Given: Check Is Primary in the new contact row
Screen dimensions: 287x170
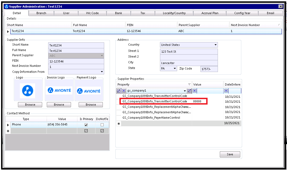Looking at the screenshot, I should click(x=86, y=131).
